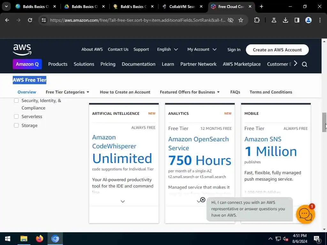Open the Documentation menu
Screen dimensions: 327x245
click(x=139, y=64)
